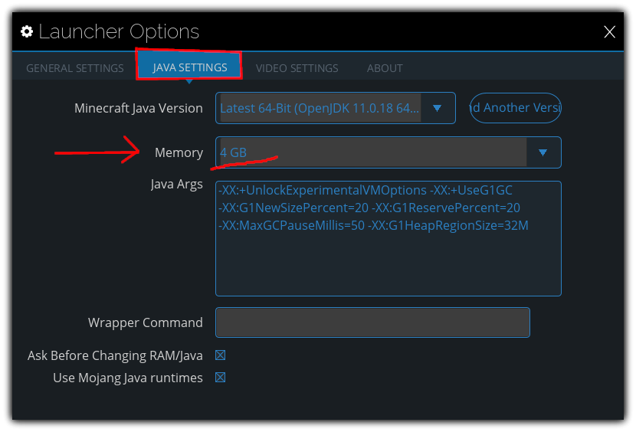This screenshot has height=432, width=636.
Task: Go to the About tab
Action: pos(385,68)
